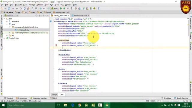Click the Paste icon in toolbar
Screen dimensions: 192x108
[28, 8]
